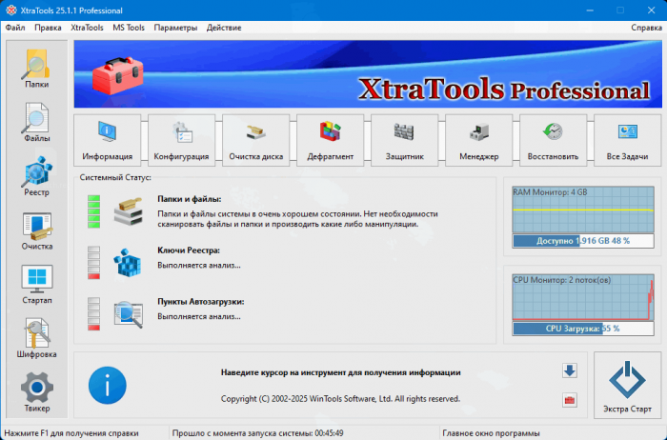The height and width of the screenshot is (440, 667).
Task: Click the Информация toolbar button
Action: [107, 140]
